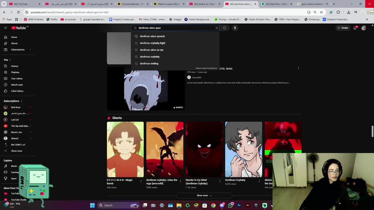Open Hiyouri005 channel link
This screenshot has height=210, width=374.
click(197, 77)
